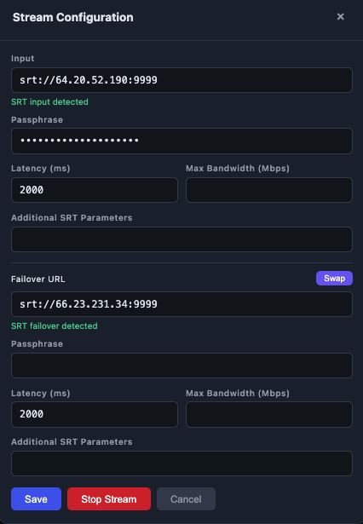Edit the Failover URL address field
This screenshot has width=363, height=524.
tap(181, 304)
